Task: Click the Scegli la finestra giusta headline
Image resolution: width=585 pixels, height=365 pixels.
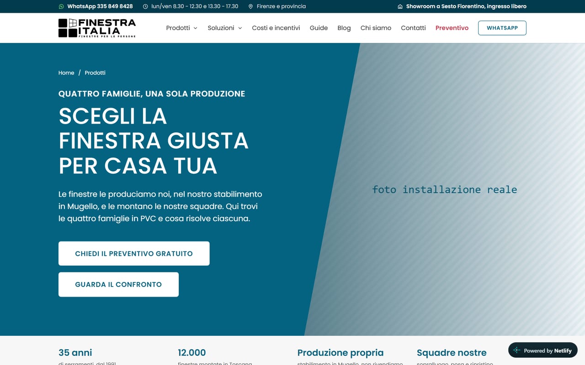Action: (154, 141)
